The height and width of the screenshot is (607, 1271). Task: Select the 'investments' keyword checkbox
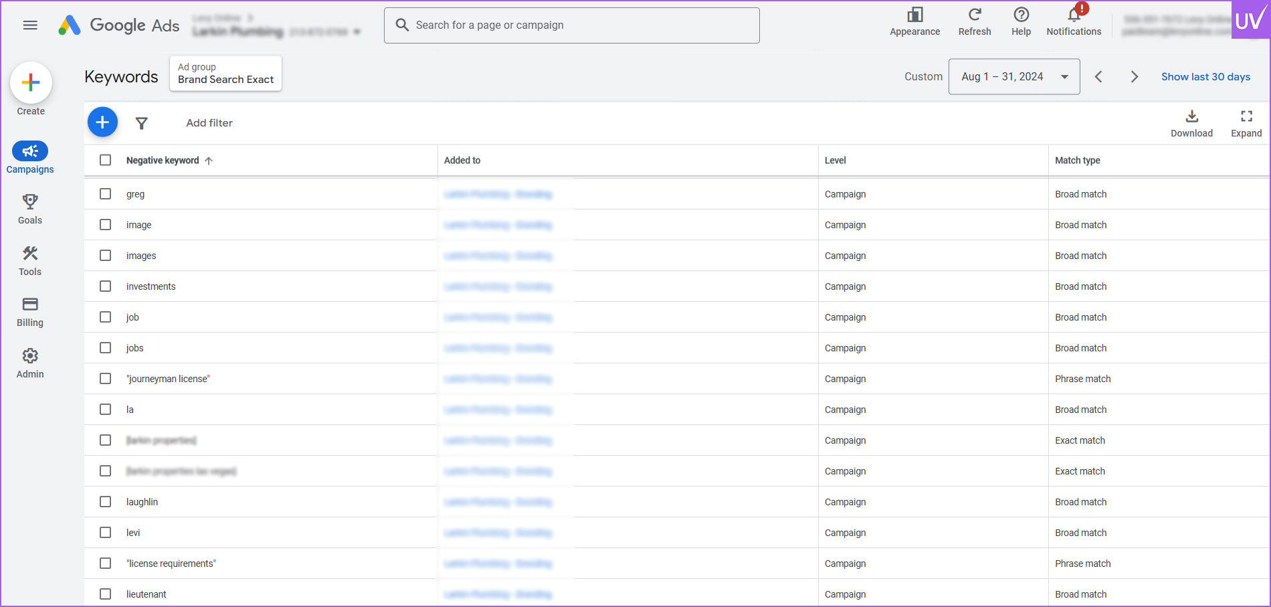click(106, 286)
